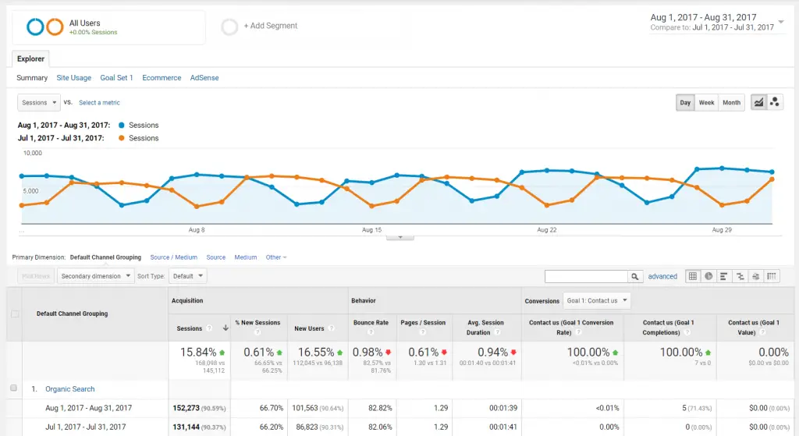Click the Default Channel Grouping column header
Image resolution: width=799 pixels, height=436 pixels.
(72, 314)
